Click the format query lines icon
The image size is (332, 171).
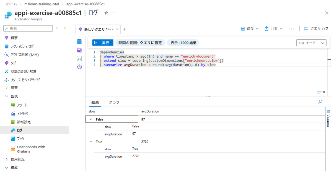click(x=319, y=92)
